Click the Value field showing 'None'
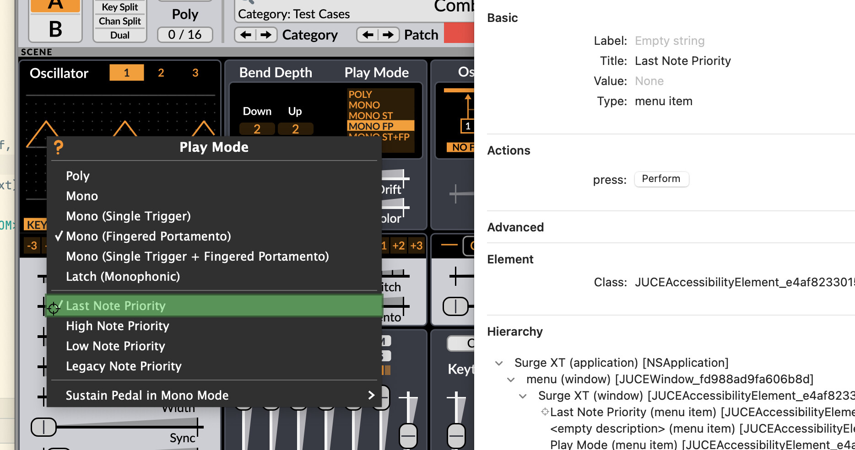Screen dimensions: 855x450 (x=649, y=81)
